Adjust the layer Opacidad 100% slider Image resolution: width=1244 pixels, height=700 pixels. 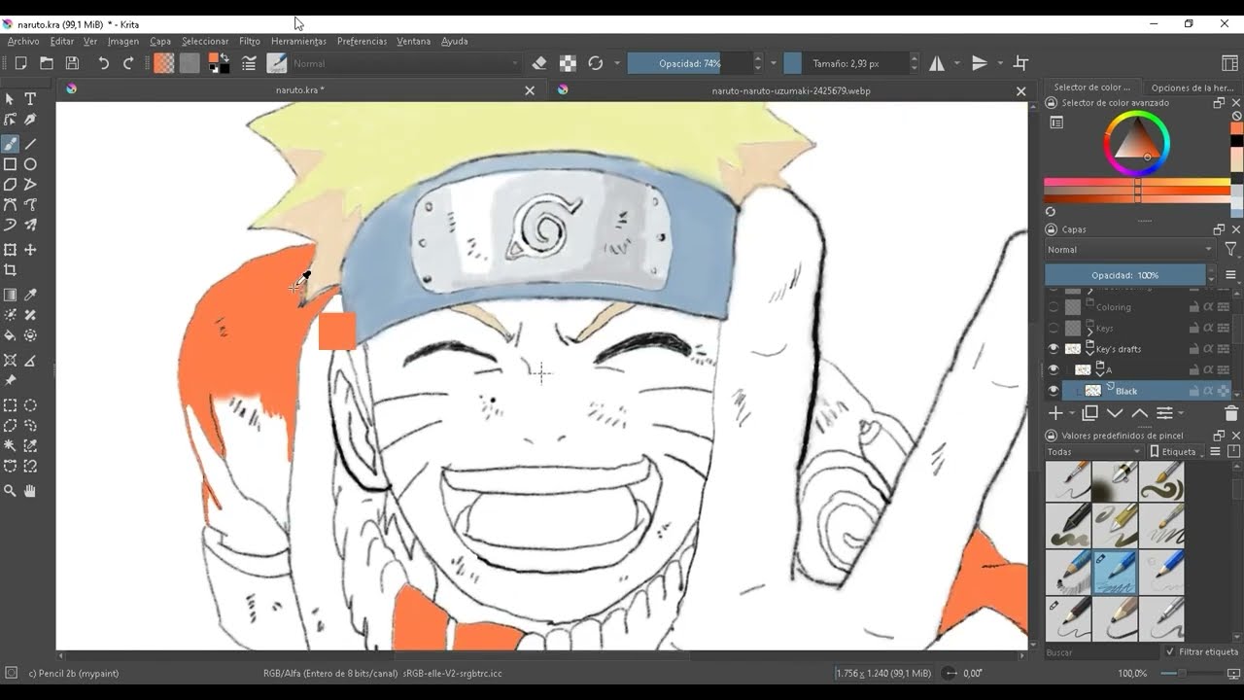1124,275
